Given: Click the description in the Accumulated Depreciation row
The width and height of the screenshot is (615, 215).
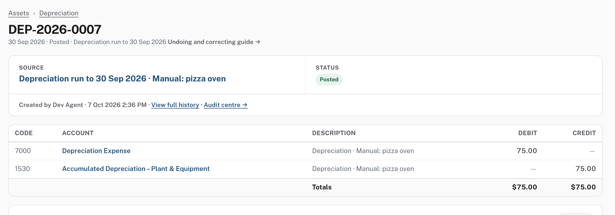Looking at the screenshot, I should click(x=363, y=169).
